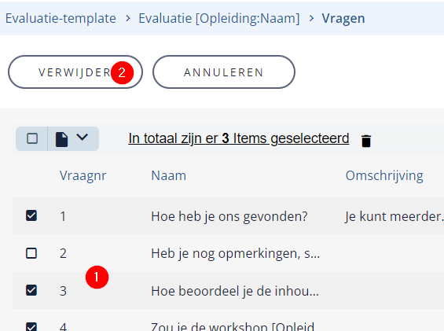Uncheck the checkbox for question 4
This screenshot has width=444, height=331.
[x=31, y=327]
